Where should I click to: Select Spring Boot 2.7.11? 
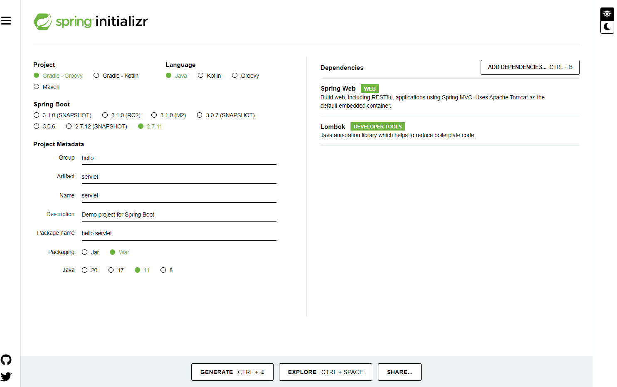click(x=150, y=126)
